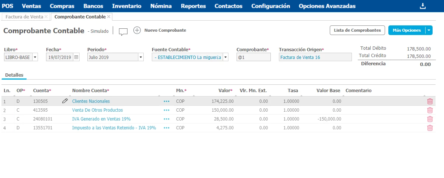Open the Factura de Venta 16 link
Screen dimensions: 444x178
point(300,57)
